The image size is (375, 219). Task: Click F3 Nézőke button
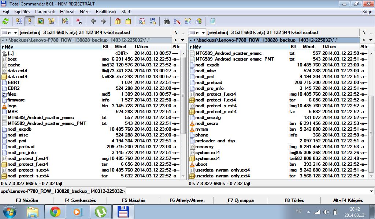click(x=27, y=200)
